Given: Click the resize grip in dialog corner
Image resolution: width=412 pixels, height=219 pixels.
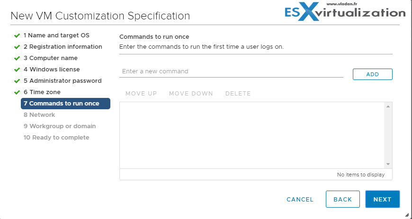Looking at the screenshot, I should (x=407, y=215).
